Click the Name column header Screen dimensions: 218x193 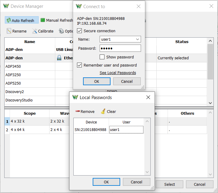(x=30, y=42)
